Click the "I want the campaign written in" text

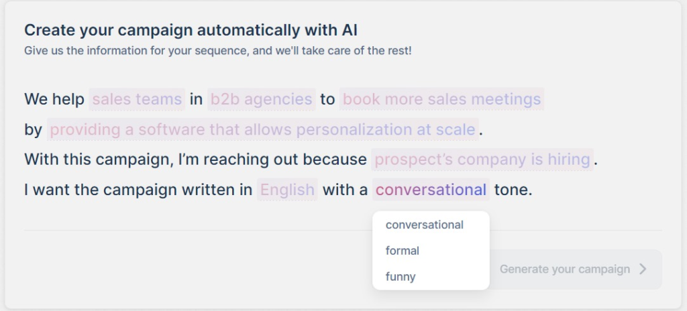[138, 190]
